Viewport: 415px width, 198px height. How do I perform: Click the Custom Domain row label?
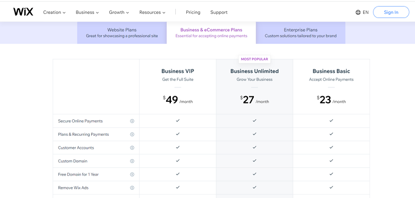[x=73, y=161]
